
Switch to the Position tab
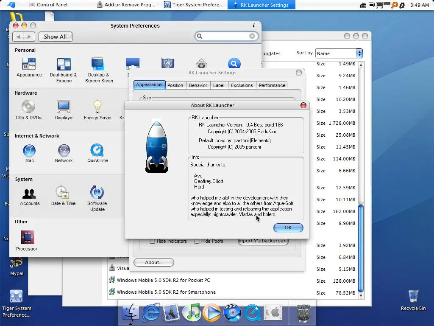coord(175,85)
